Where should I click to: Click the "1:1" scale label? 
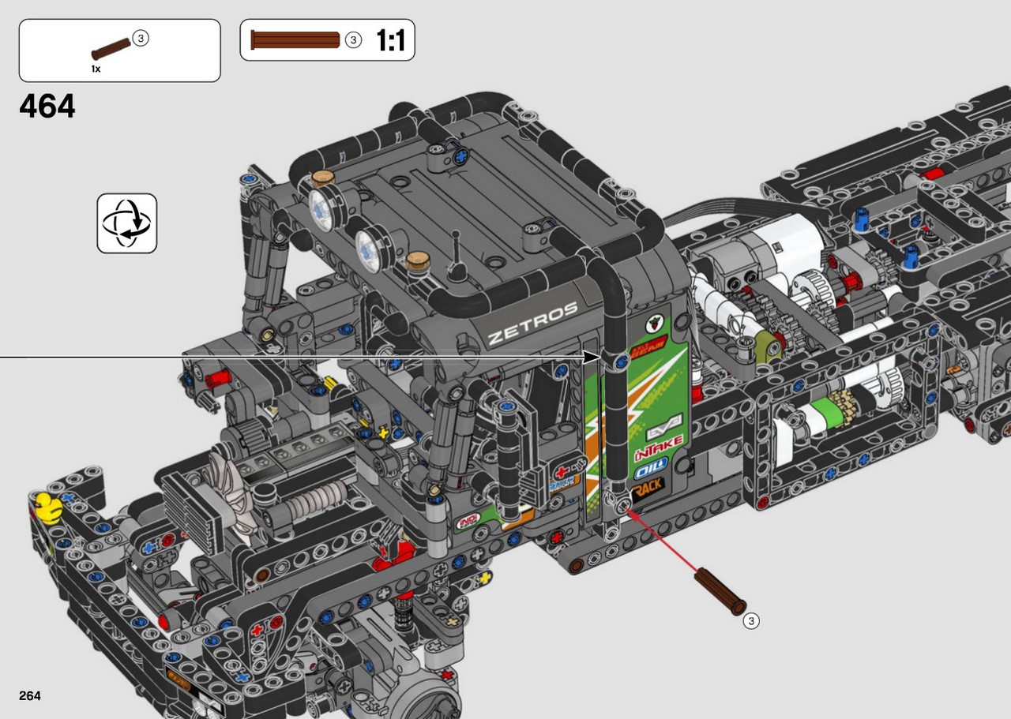390,41
